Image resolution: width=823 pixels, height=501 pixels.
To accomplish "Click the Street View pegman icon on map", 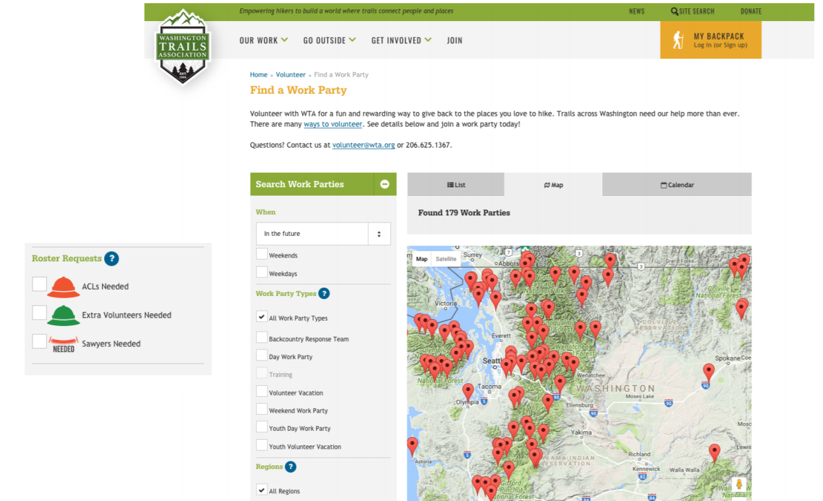I will (x=739, y=484).
